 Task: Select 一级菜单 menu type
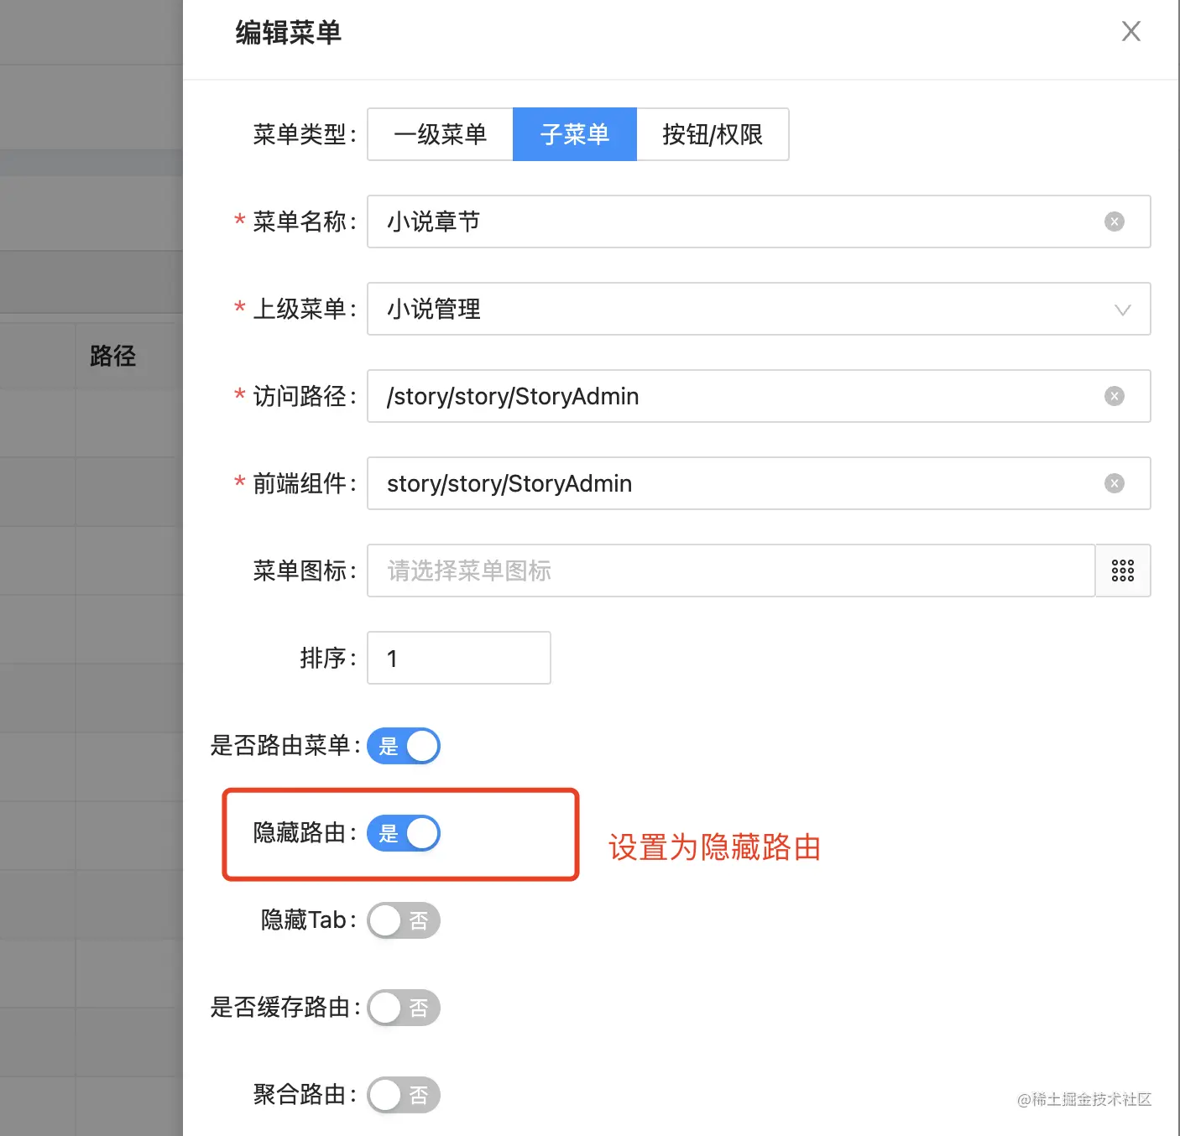(440, 134)
